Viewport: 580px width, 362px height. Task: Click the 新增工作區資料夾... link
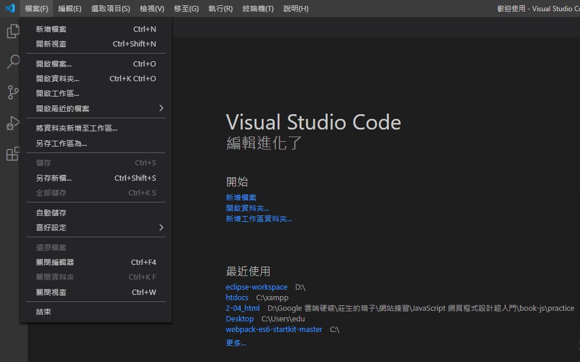259,219
